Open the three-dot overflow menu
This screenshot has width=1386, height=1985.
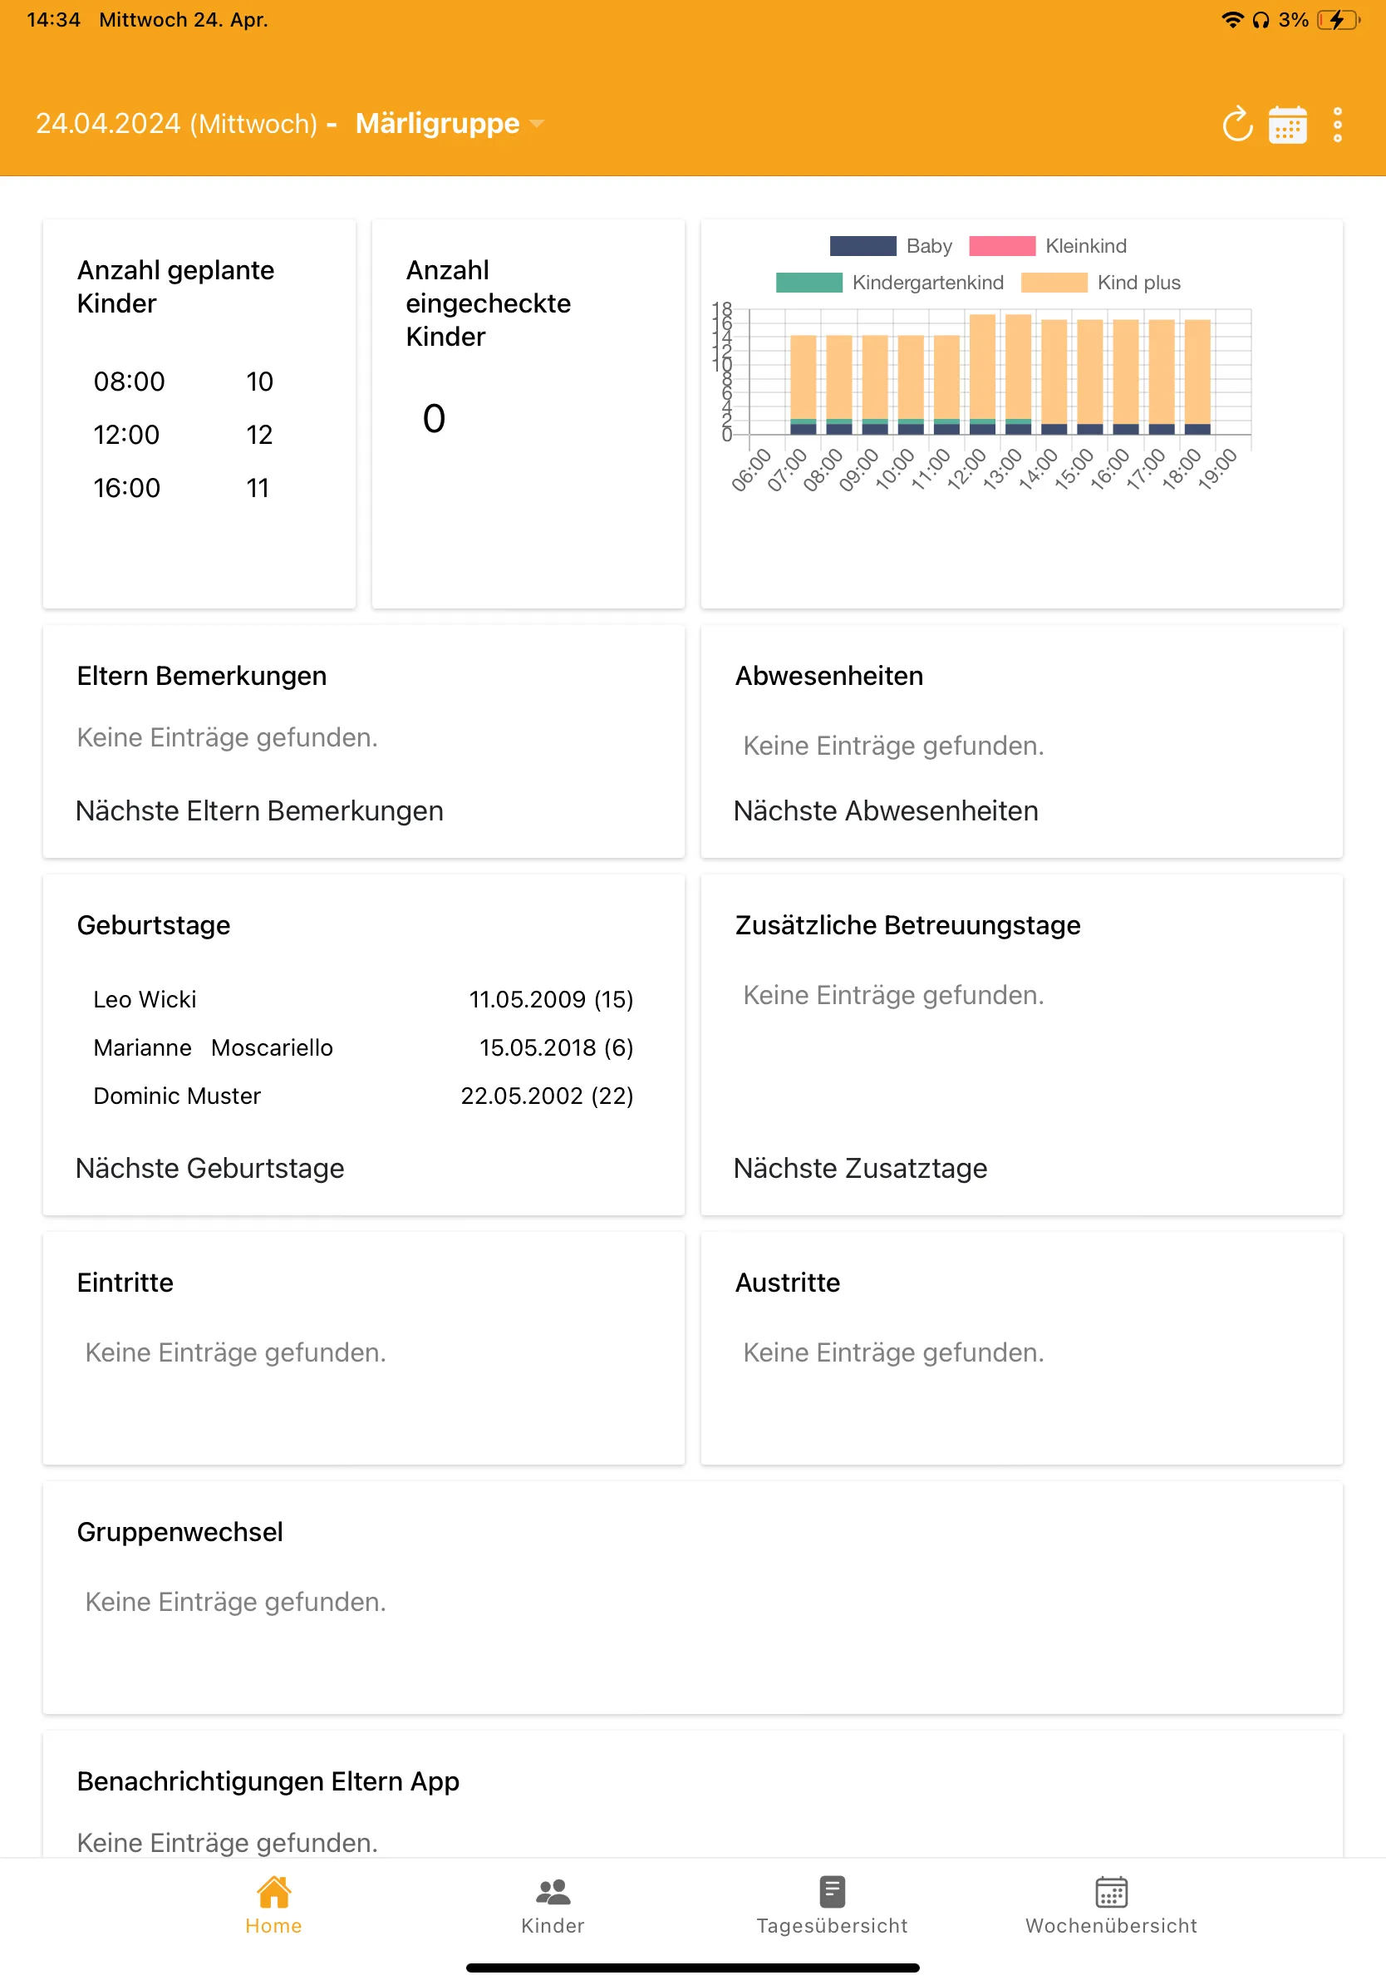[x=1338, y=125]
